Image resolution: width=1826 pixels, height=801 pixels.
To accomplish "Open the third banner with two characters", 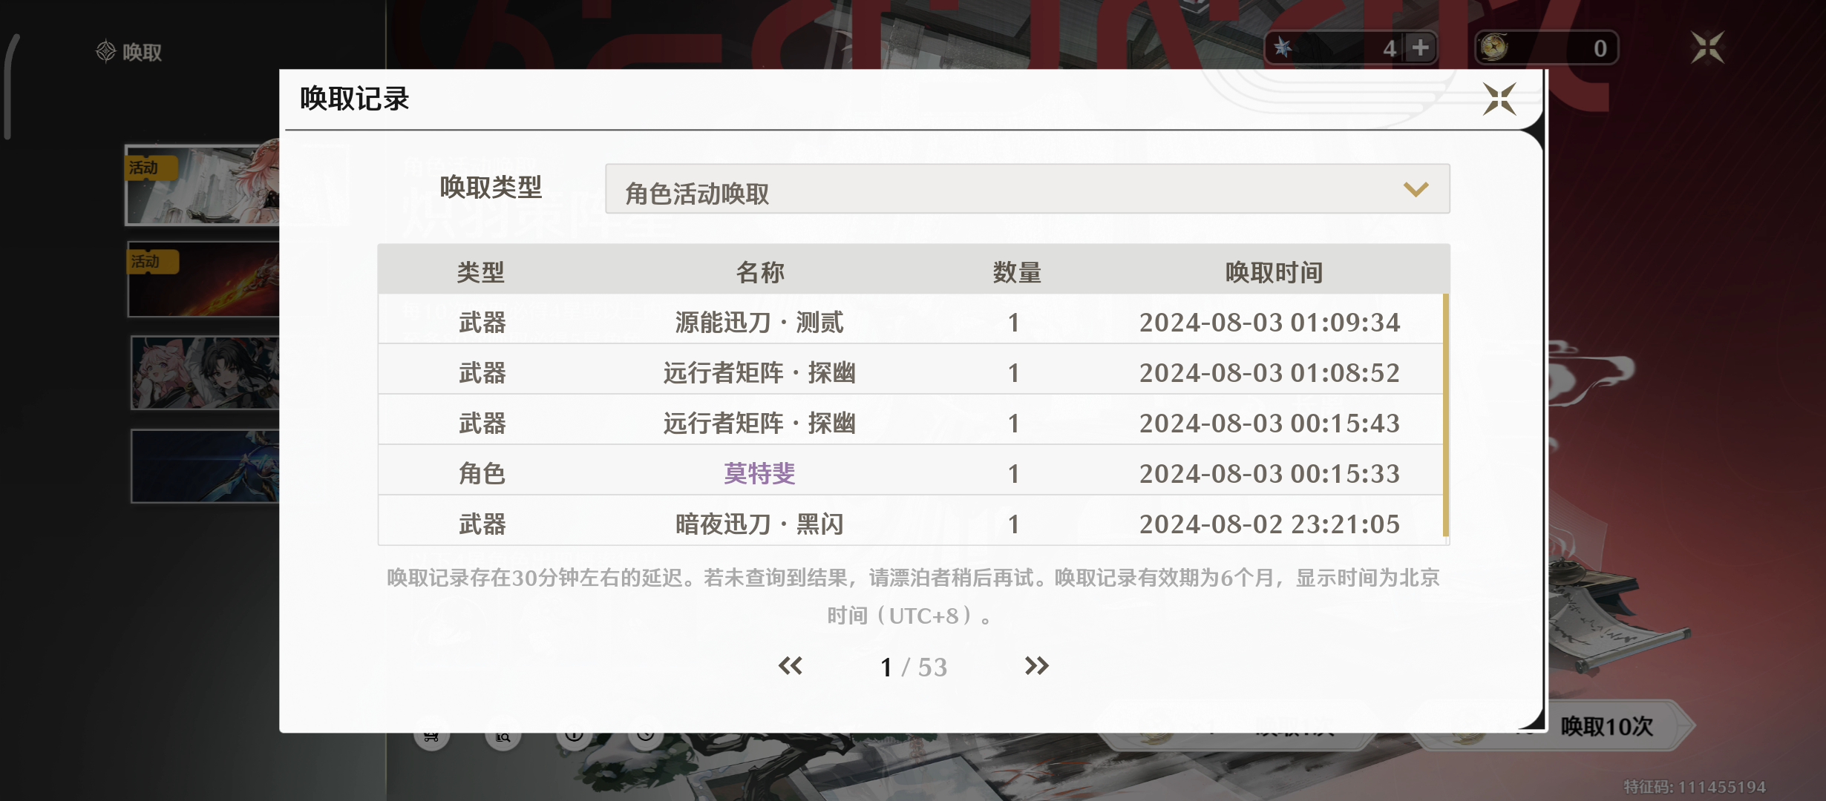I will tap(205, 373).
